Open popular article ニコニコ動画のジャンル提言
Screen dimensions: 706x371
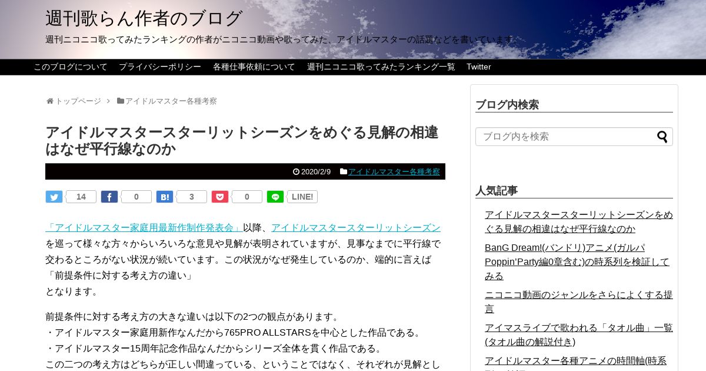pyautogui.click(x=579, y=302)
